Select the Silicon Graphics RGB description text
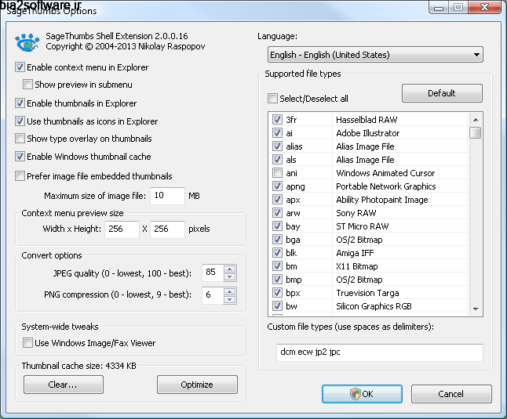The width and height of the screenshot is (507, 419). (x=374, y=306)
